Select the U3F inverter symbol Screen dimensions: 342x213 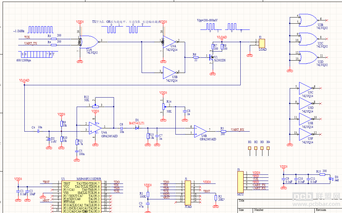[306, 134]
